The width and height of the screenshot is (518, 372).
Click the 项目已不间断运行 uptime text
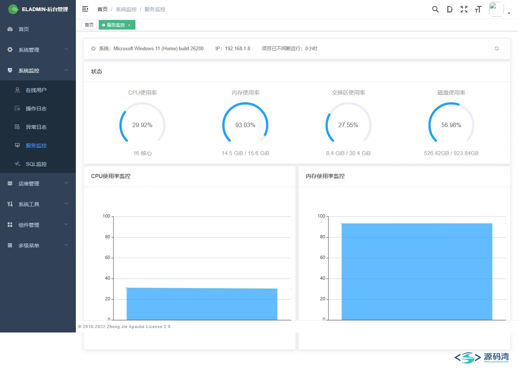point(290,48)
